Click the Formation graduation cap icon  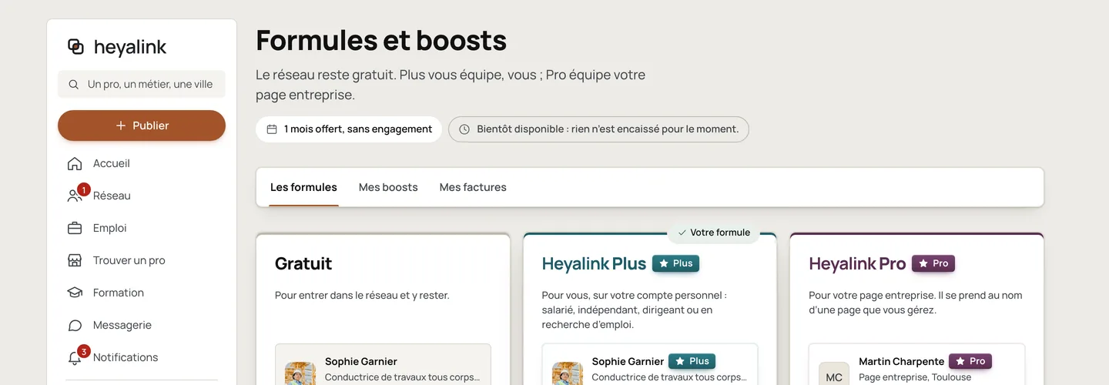click(x=75, y=293)
